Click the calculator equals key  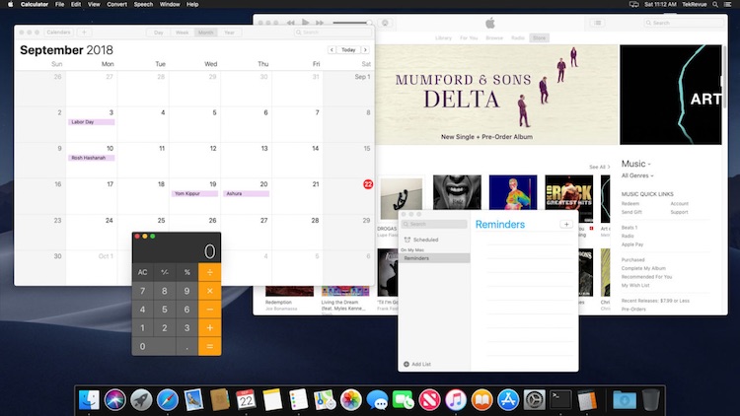click(x=210, y=347)
